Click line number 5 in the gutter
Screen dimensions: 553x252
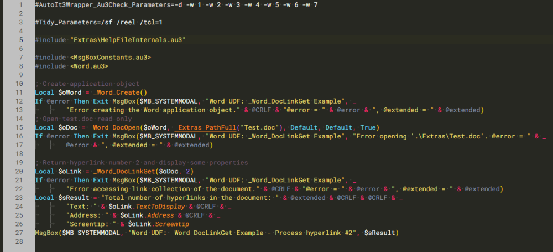click(x=21, y=40)
